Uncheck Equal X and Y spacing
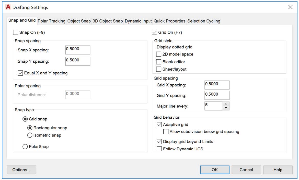The height and width of the screenshot is (180, 299). 20,73
